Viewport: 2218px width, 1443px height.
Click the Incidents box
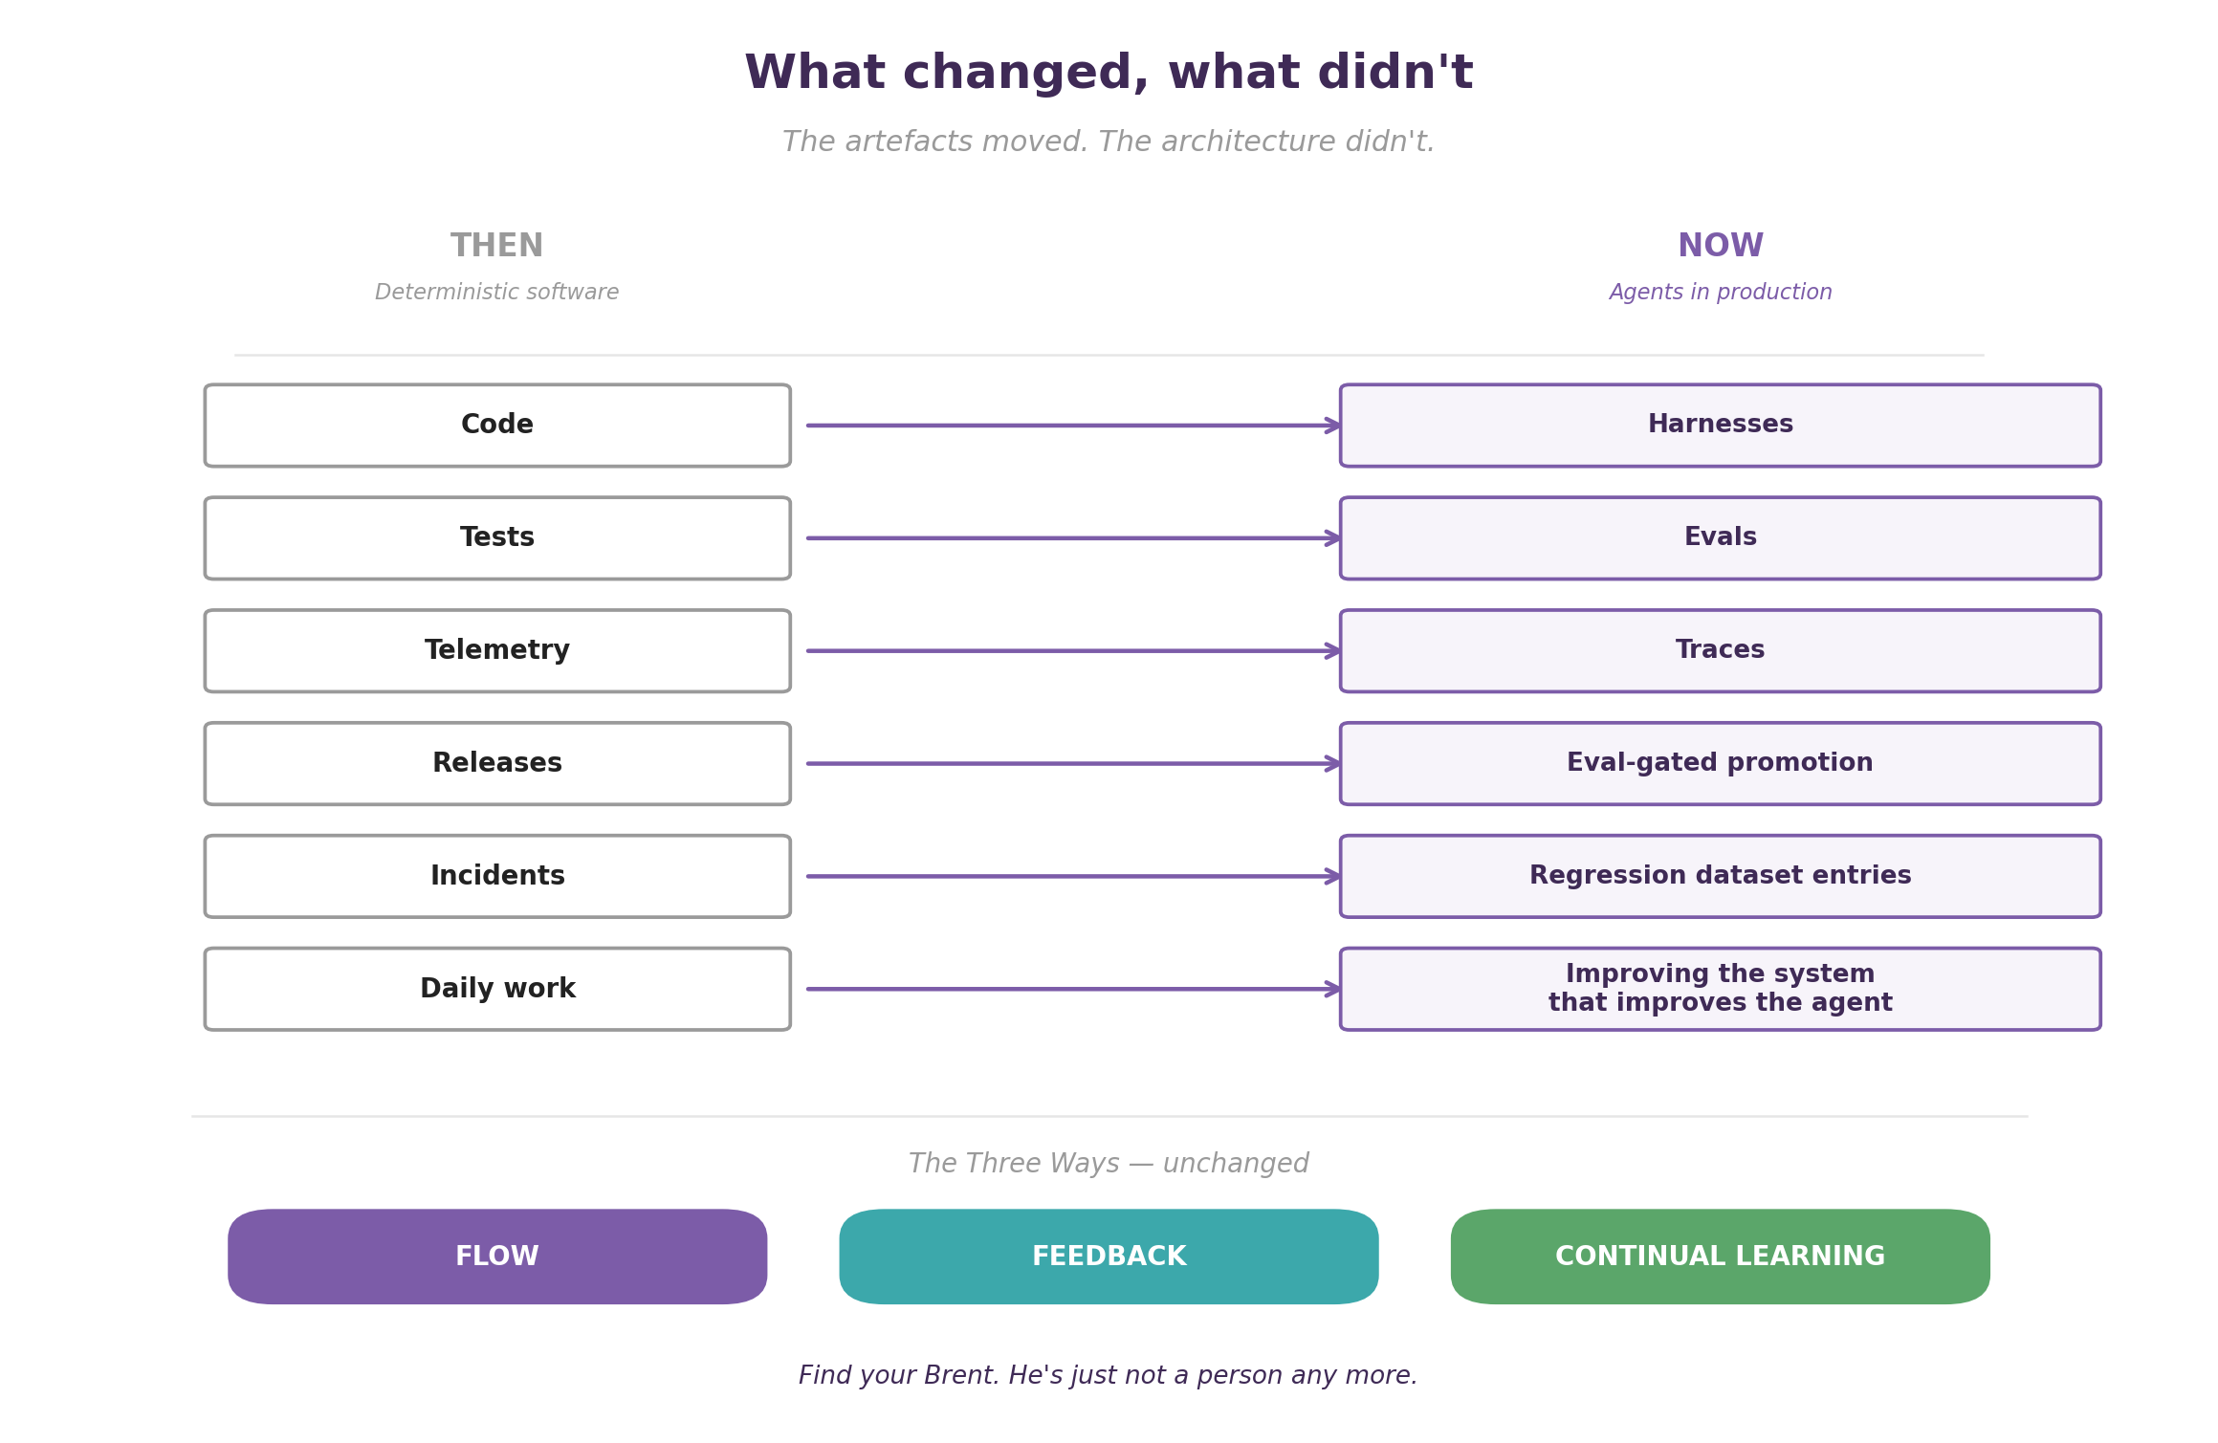pos(497,877)
